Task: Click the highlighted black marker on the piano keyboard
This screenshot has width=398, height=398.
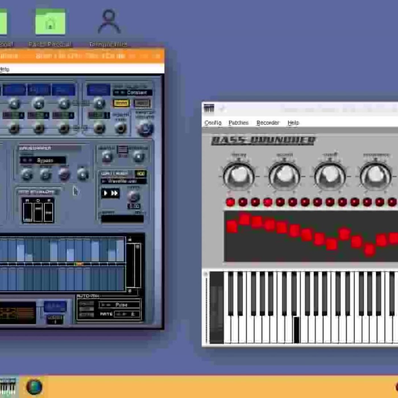Action: click(x=296, y=330)
